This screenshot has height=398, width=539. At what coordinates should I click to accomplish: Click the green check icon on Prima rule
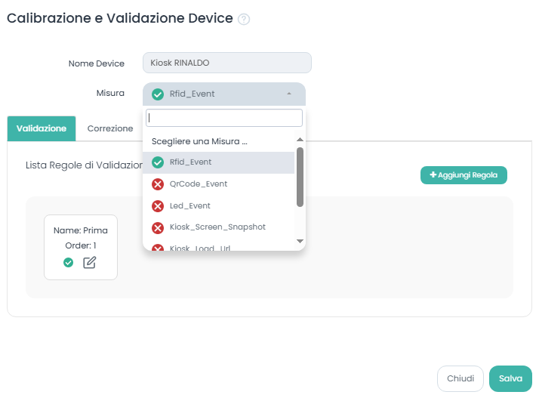coord(68,263)
